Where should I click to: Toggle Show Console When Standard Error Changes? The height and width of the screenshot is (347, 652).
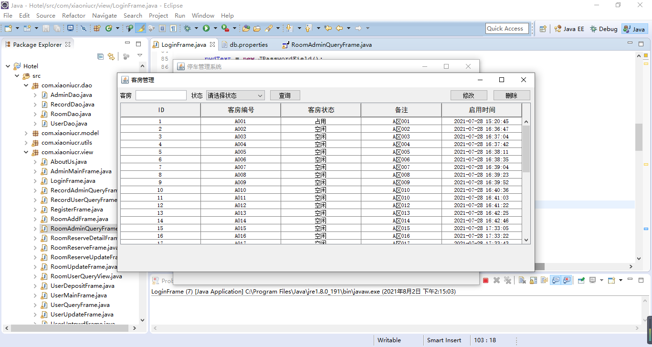tap(567, 280)
